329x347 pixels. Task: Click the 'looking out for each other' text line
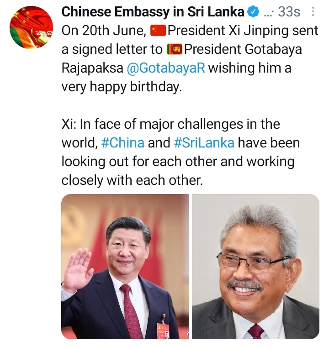(178, 162)
